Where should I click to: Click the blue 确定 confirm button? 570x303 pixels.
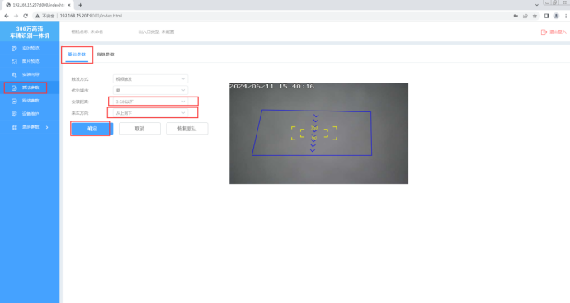pyautogui.click(x=92, y=129)
